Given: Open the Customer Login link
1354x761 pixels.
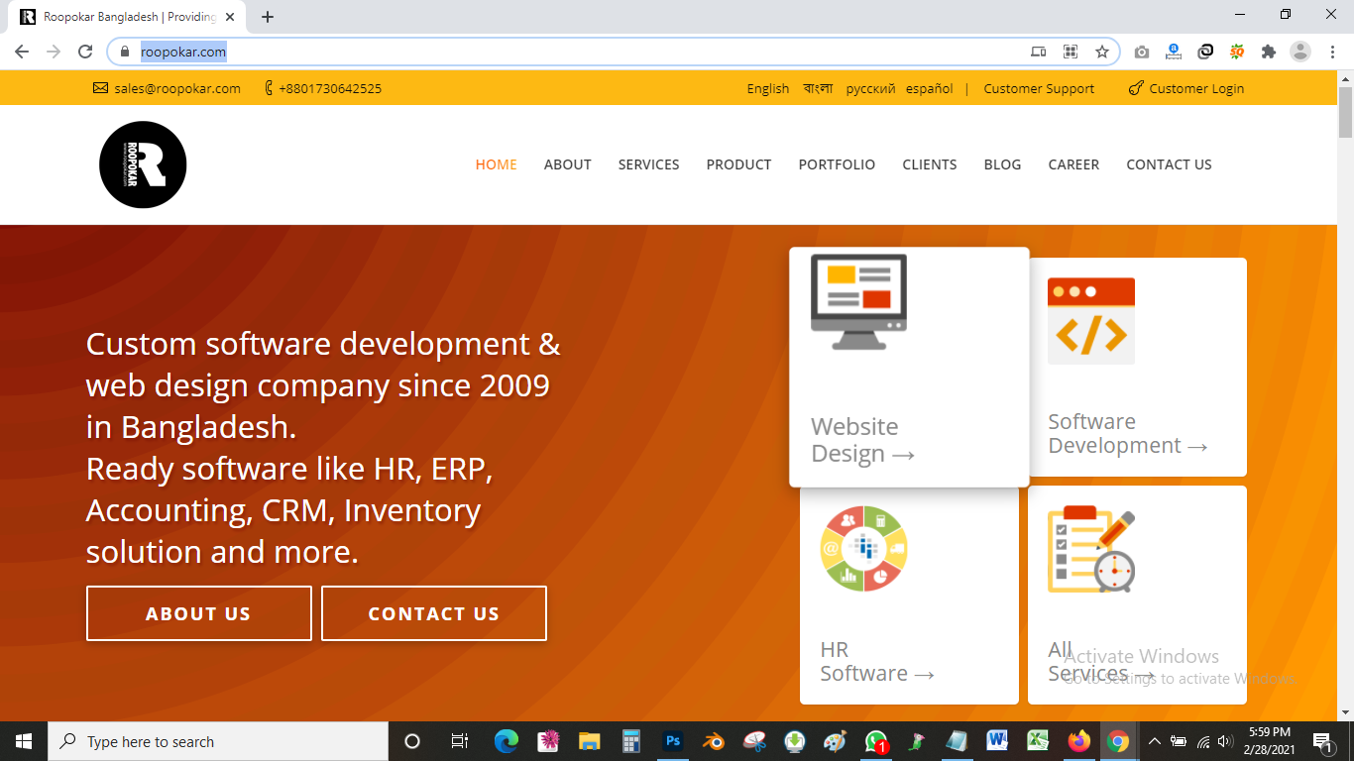Looking at the screenshot, I should (x=1196, y=88).
